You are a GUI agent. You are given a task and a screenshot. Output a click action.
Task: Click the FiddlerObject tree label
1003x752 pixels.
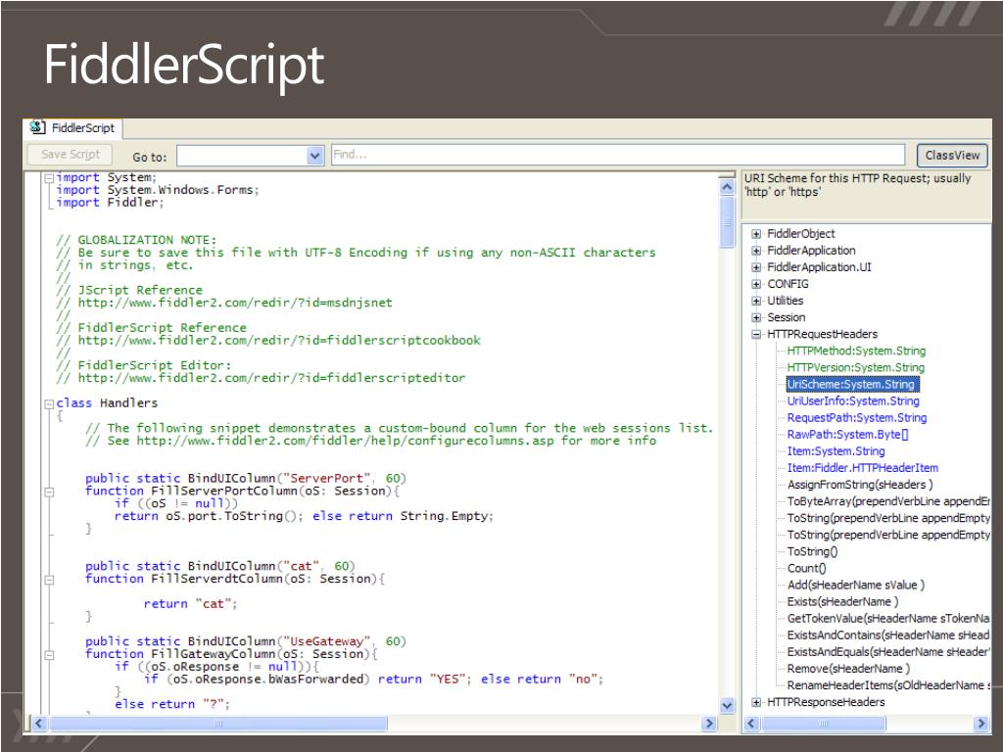(x=801, y=234)
